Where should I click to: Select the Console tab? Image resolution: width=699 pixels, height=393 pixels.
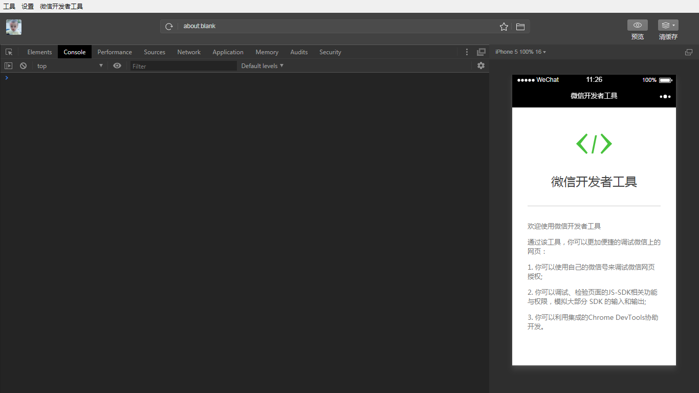click(x=75, y=52)
